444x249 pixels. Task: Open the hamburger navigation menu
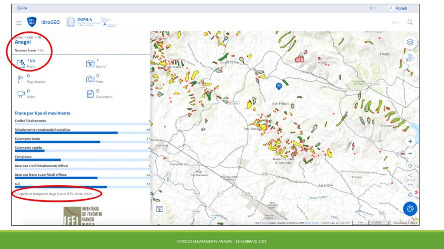[x=19, y=23]
